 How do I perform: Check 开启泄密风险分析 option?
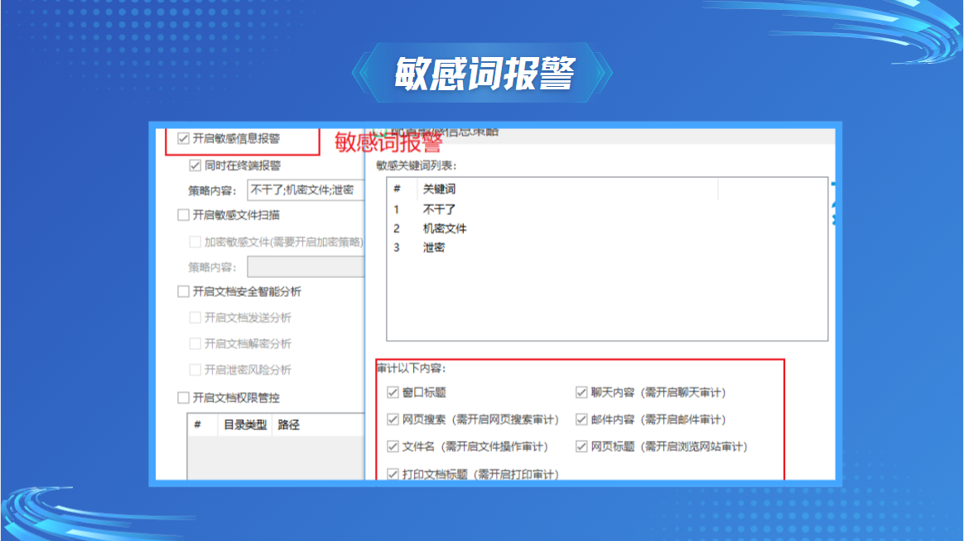[195, 370]
